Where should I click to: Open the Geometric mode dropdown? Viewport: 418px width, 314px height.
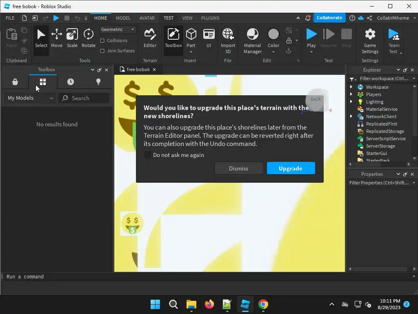click(118, 29)
